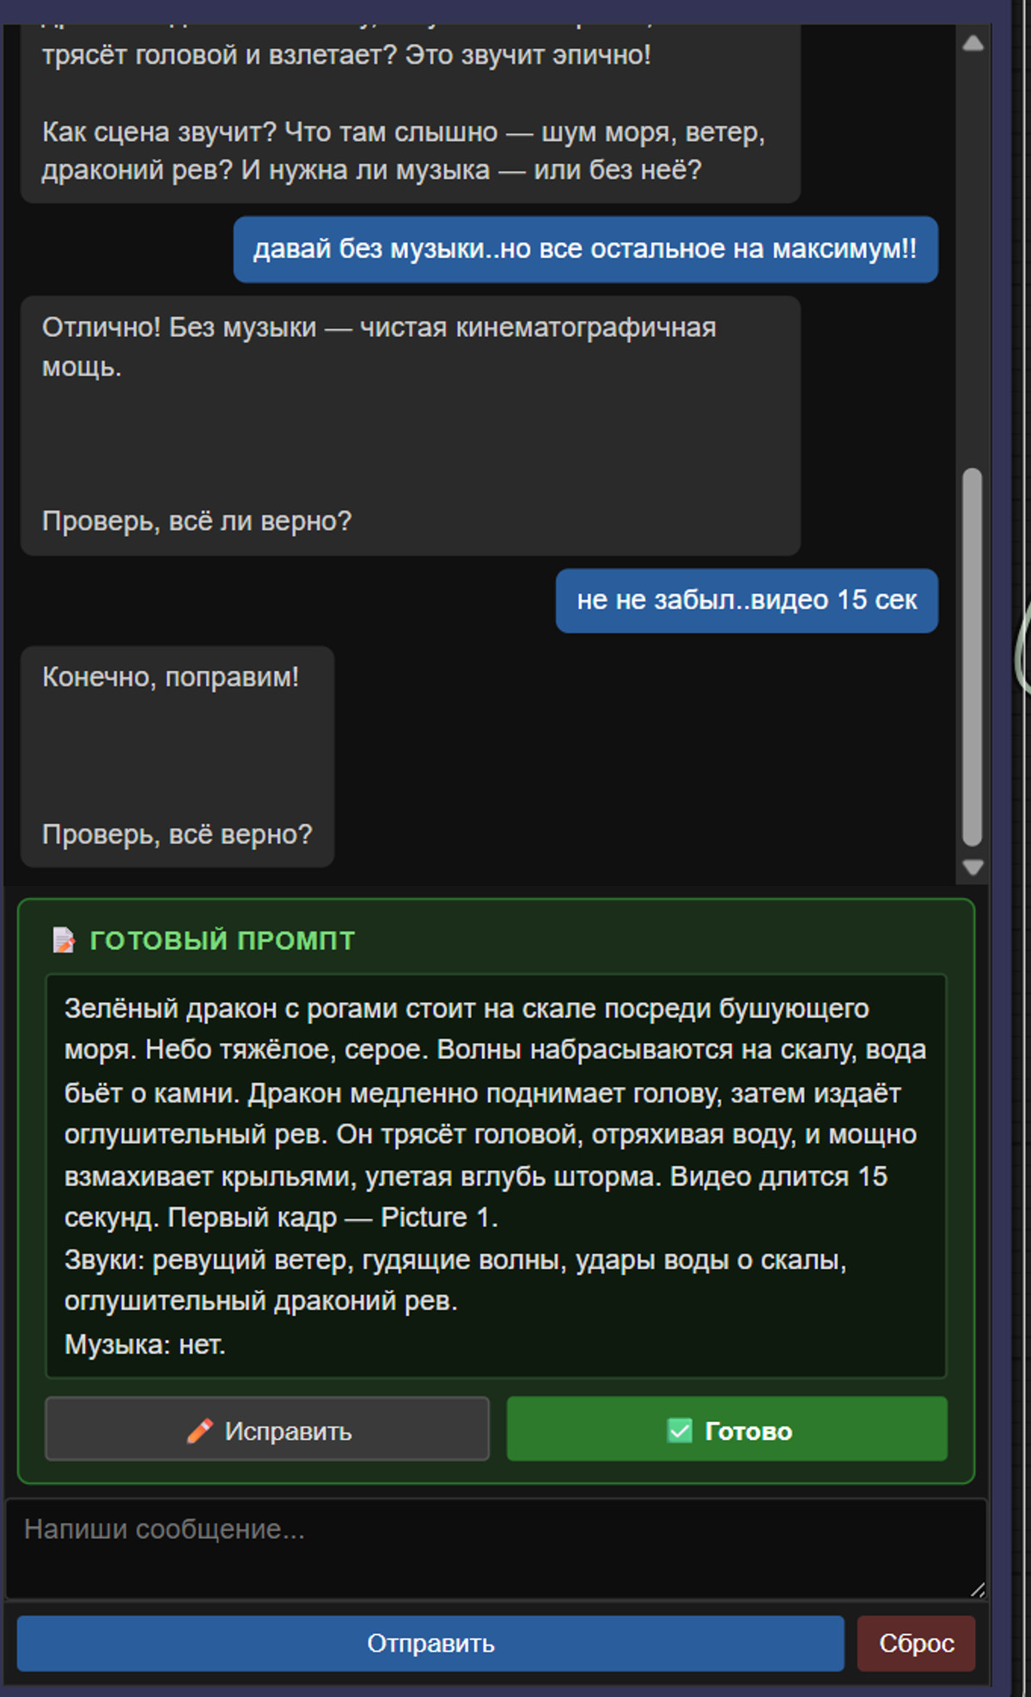Image resolution: width=1031 pixels, height=1697 pixels.
Task: Reset the chat with the Сброс button
Action: 916,1643
